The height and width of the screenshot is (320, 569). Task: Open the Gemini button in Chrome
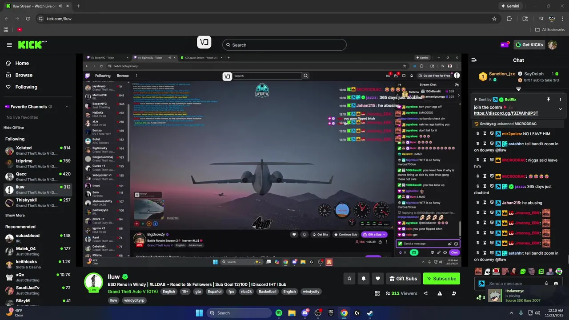(510, 6)
